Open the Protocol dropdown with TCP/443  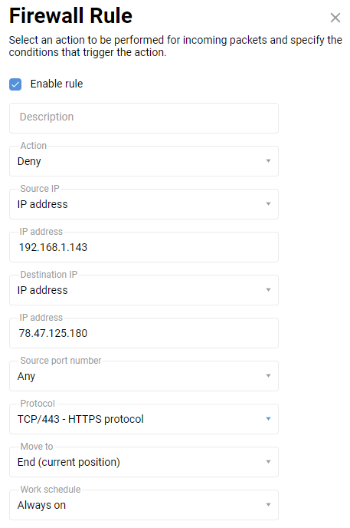144,419
